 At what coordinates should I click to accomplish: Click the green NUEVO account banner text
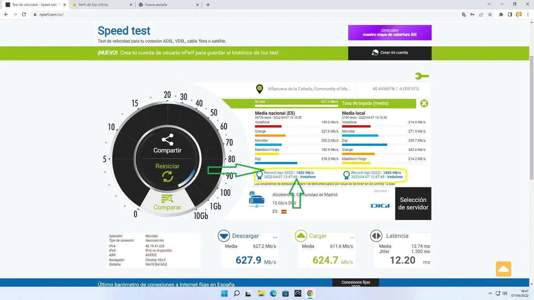(x=188, y=53)
